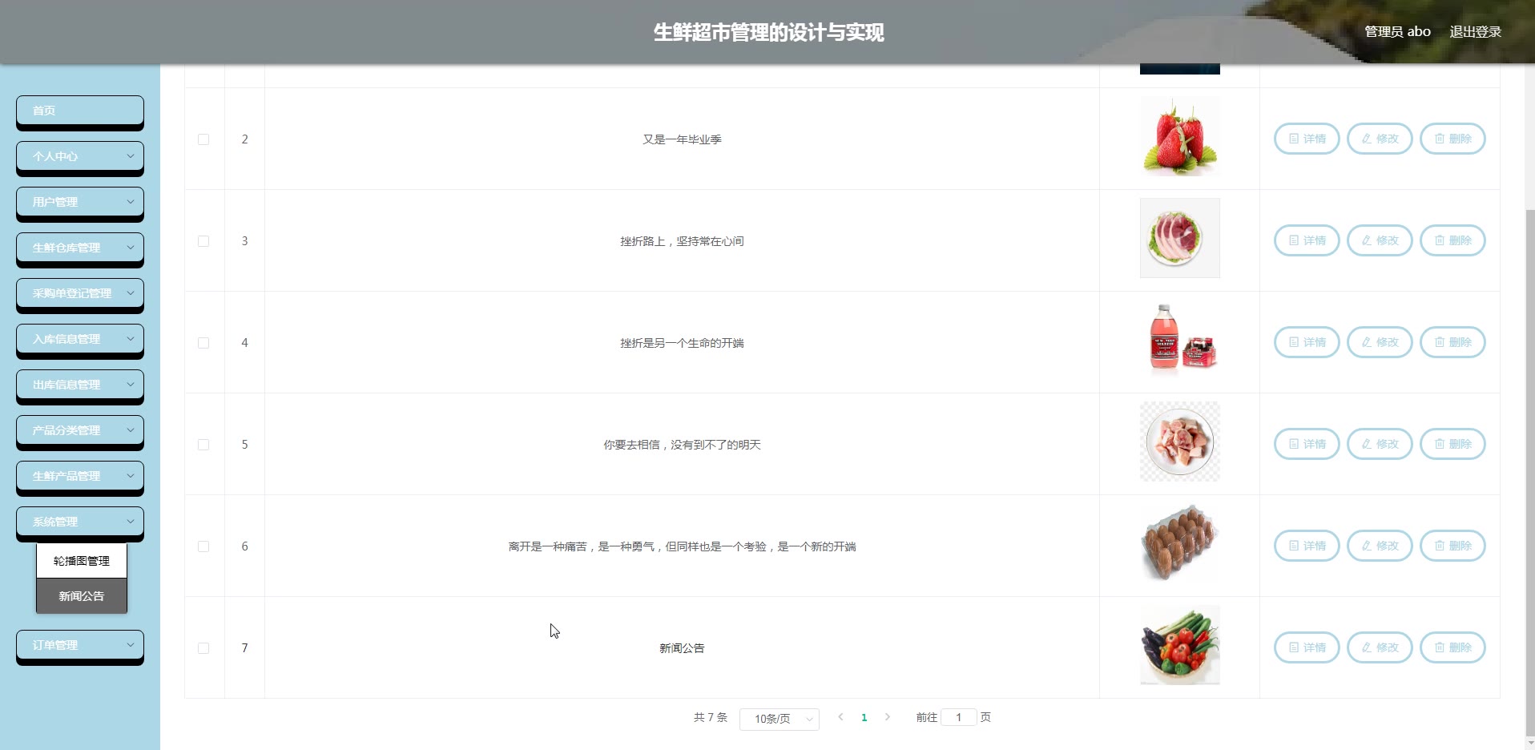1535x750 pixels.
Task: Expand the 入库信息管理 sidebar menu
Action: pos(80,339)
